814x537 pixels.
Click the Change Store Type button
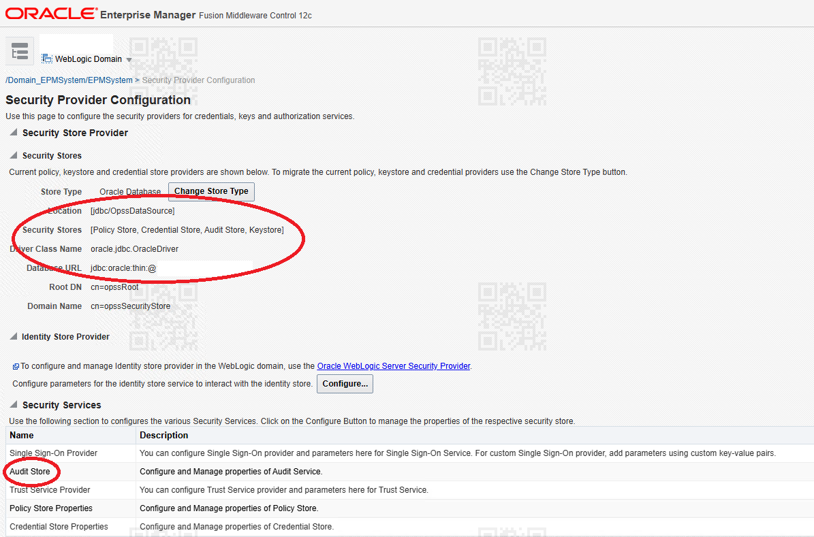(211, 191)
